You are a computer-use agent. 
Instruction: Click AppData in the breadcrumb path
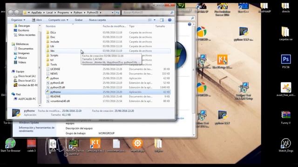pyautogui.click(x=36, y=13)
